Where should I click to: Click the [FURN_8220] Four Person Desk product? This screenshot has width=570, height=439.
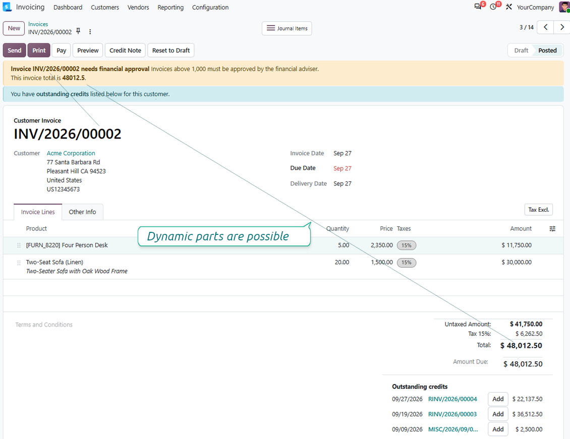[67, 245]
